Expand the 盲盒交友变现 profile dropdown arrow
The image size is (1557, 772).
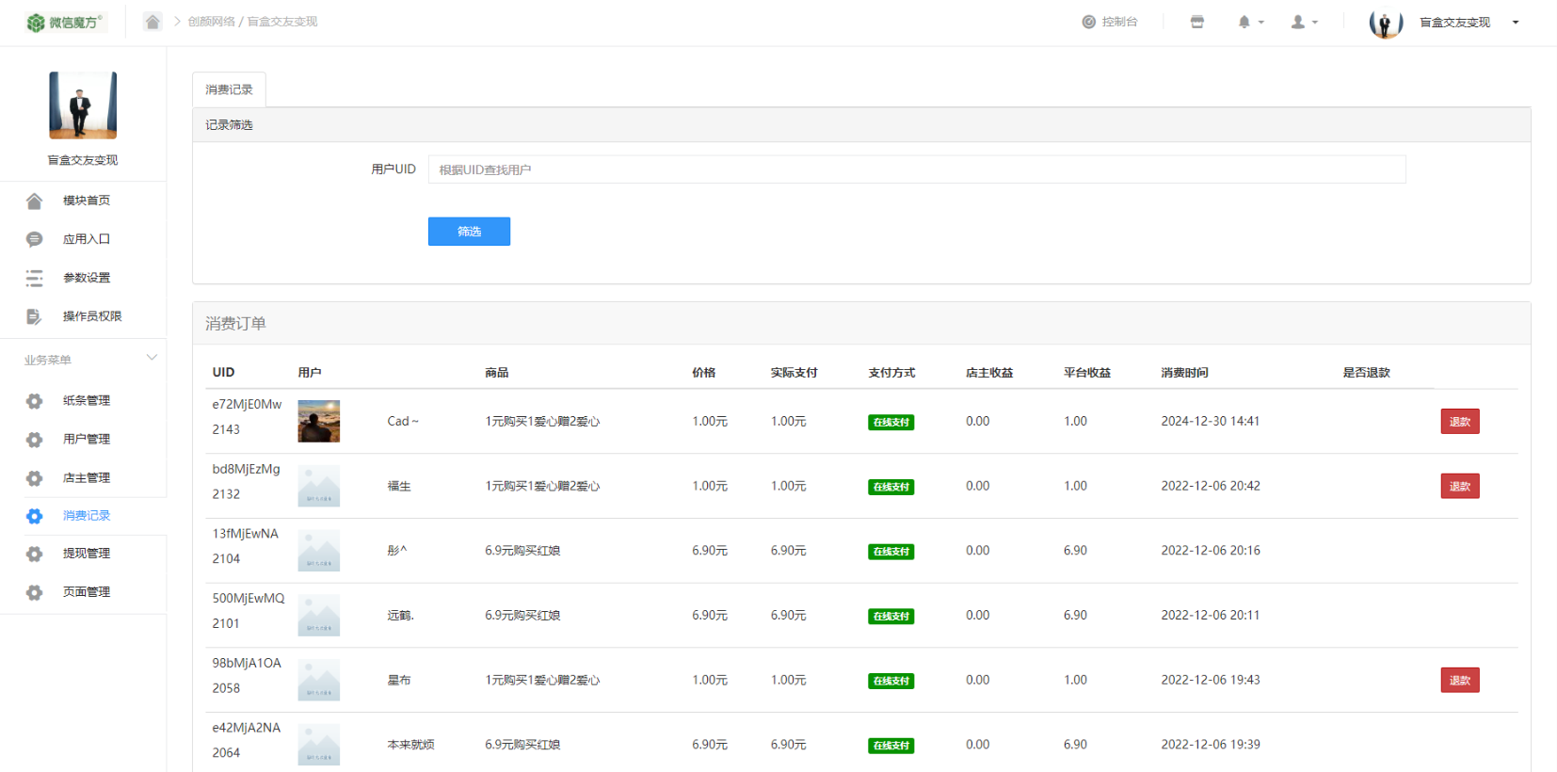(1515, 23)
